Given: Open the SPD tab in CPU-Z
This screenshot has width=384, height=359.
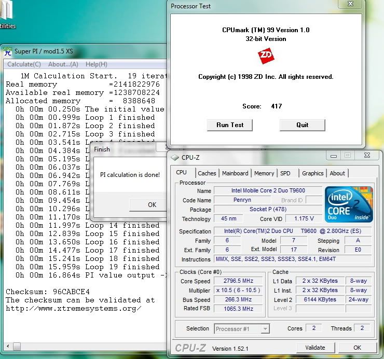Looking at the screenshot, I should click(x=285, y=173).
